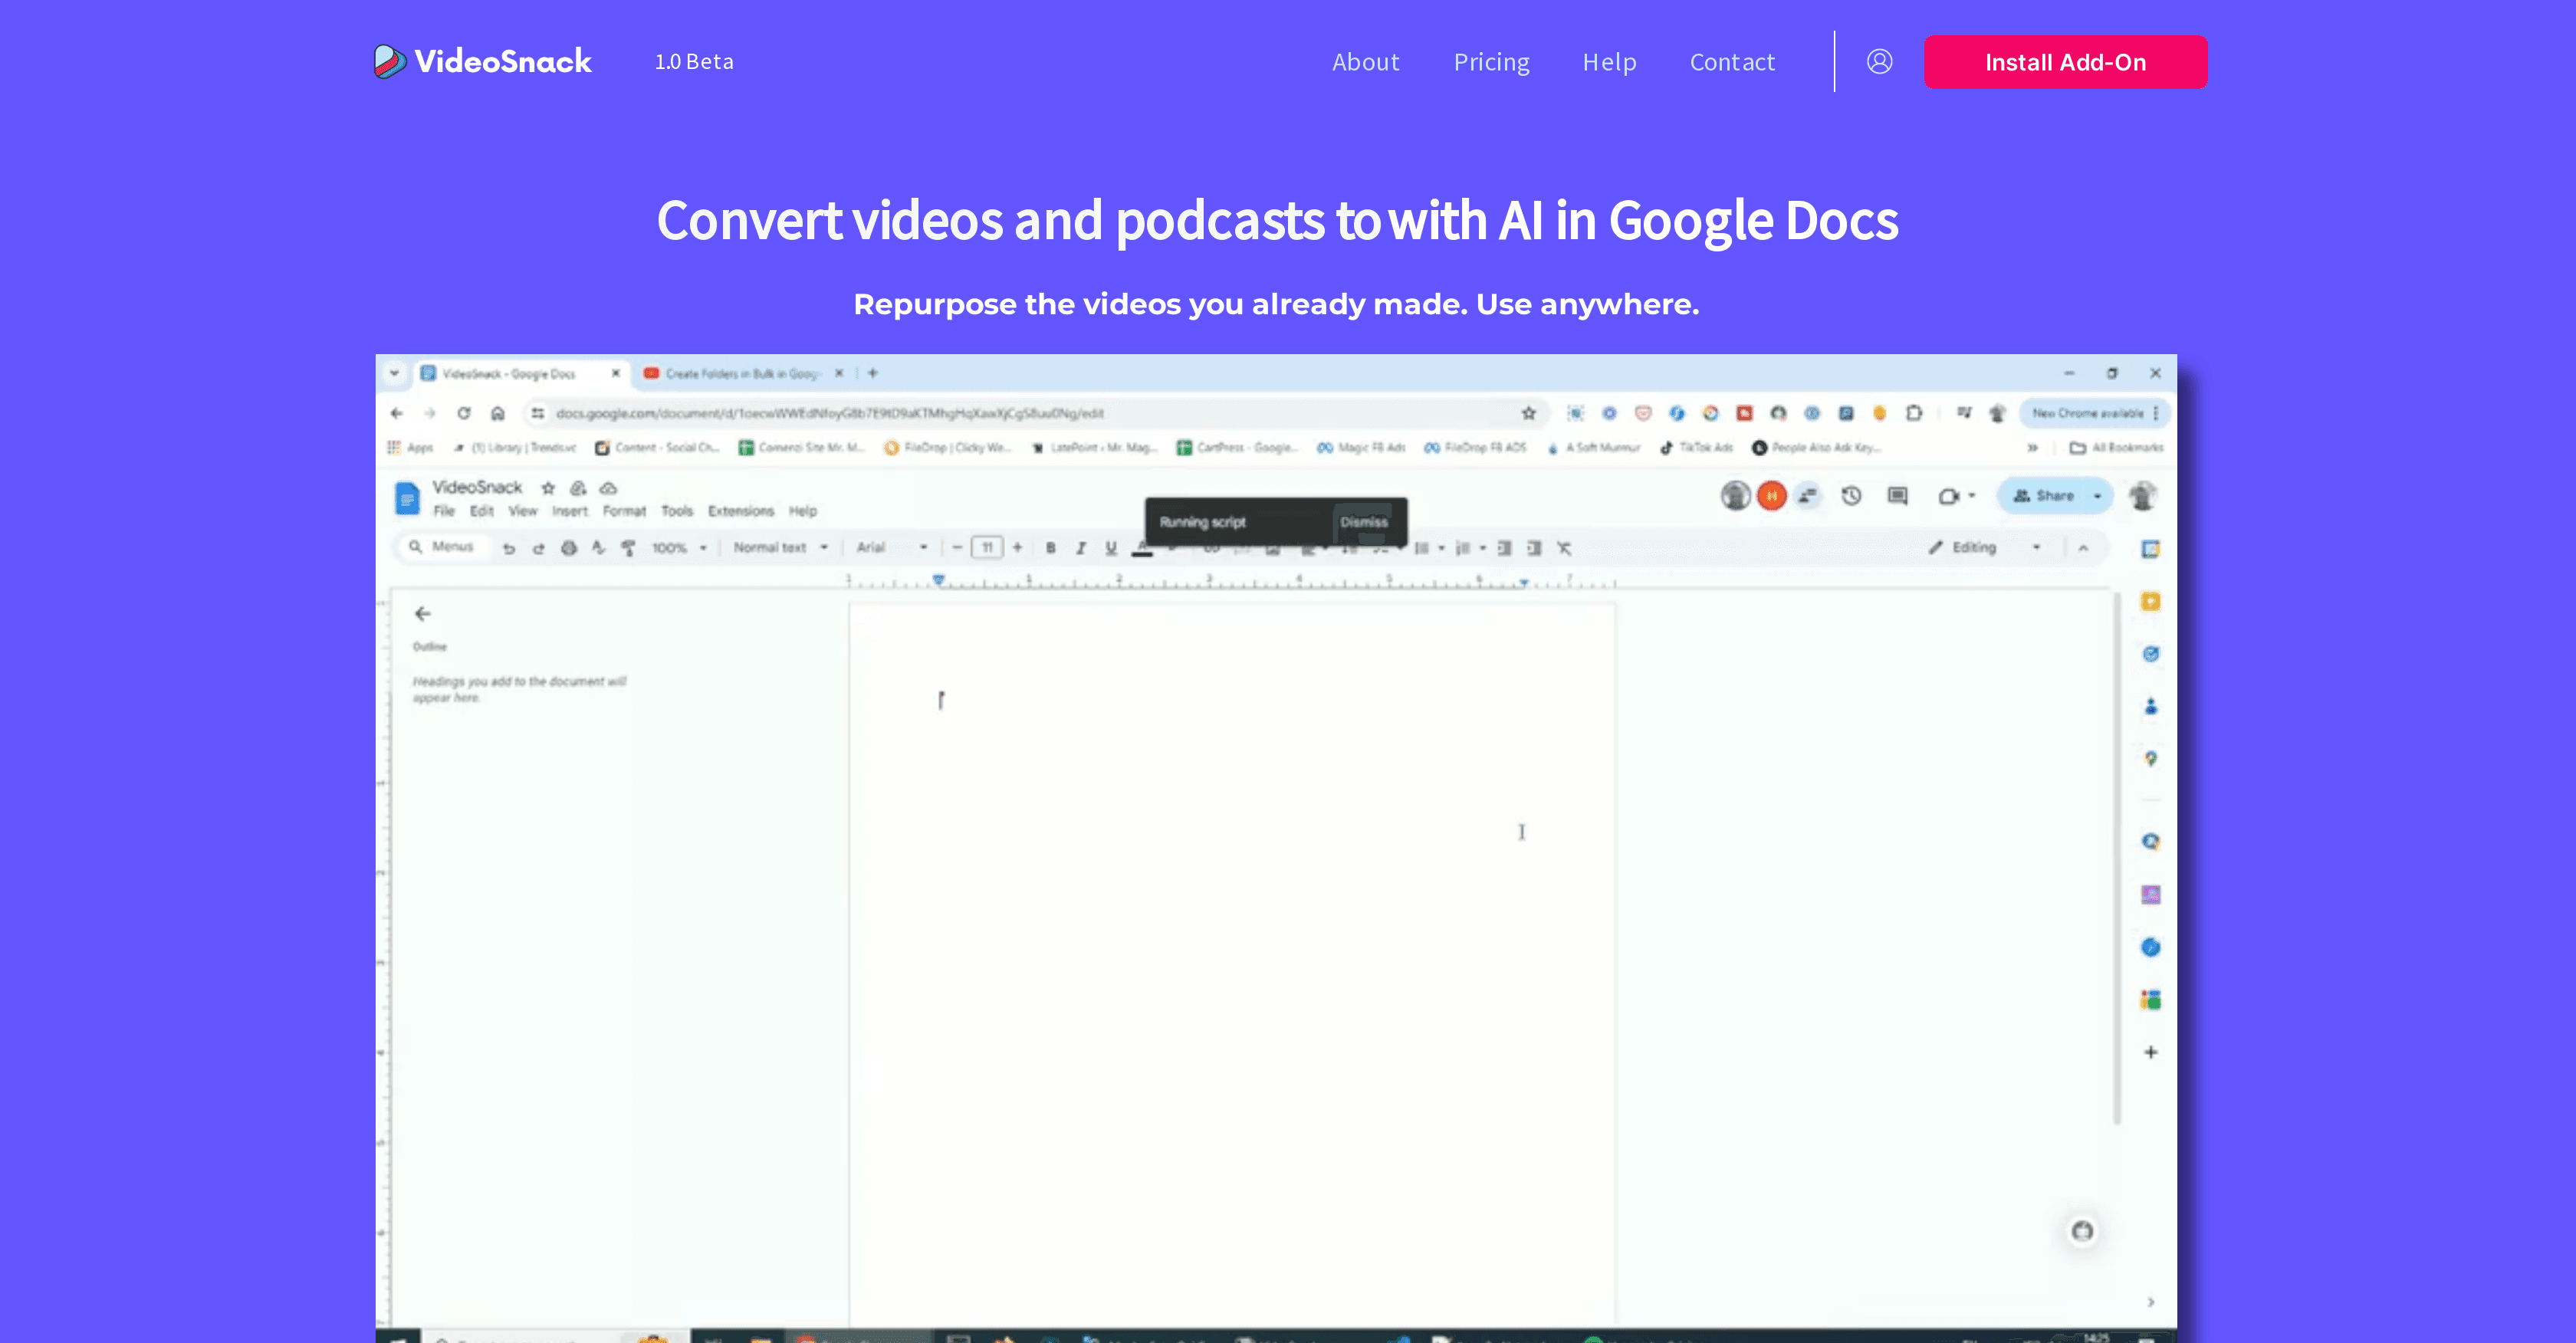
Task: Click the Google Keep icon in the sidebar
Action: (x=2150, y=601)
